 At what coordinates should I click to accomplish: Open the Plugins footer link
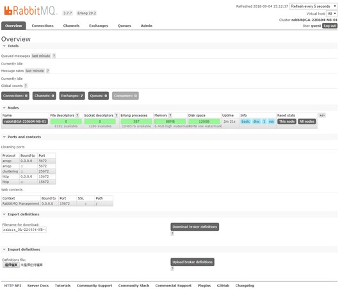point(204,286)
